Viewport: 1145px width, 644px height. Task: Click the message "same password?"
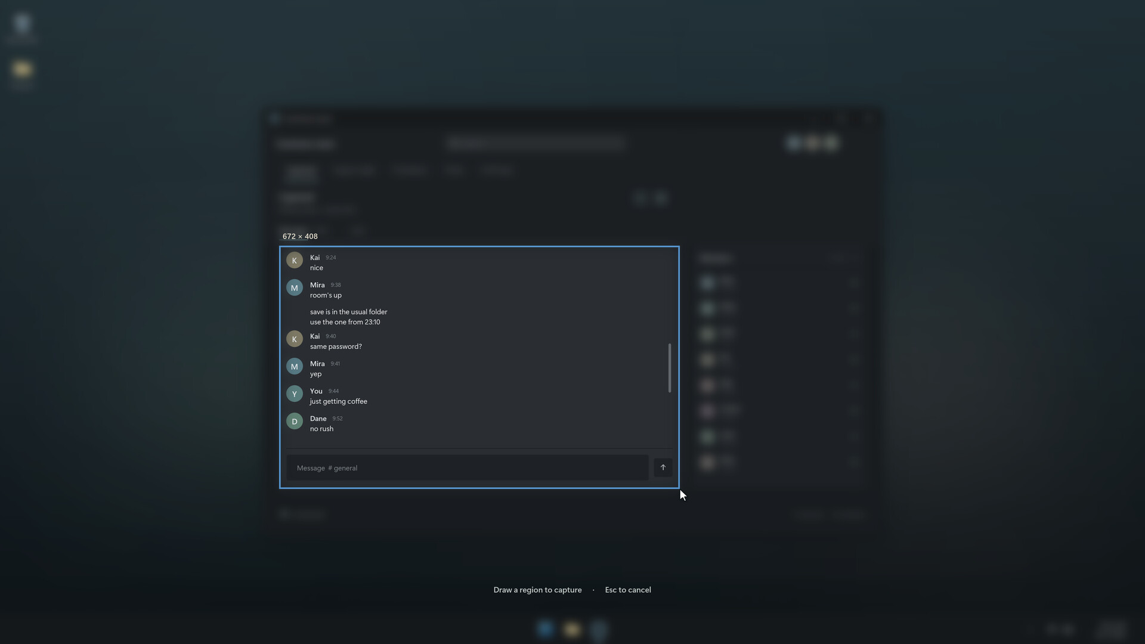[x=336, y=346]
